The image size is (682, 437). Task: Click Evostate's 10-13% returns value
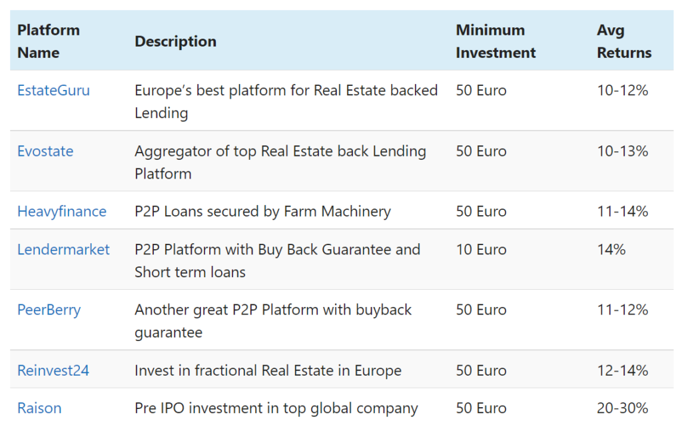pos(622,151)
